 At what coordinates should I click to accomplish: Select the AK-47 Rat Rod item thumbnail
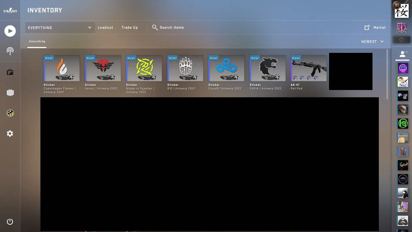click(x=309, y=68)
